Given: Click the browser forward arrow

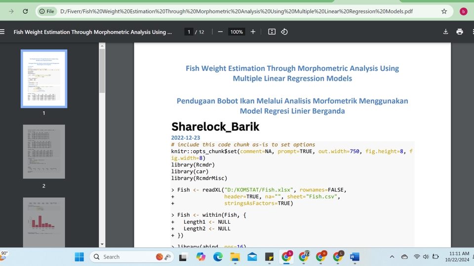Looking at the screenshot, I should pos(11,11).
